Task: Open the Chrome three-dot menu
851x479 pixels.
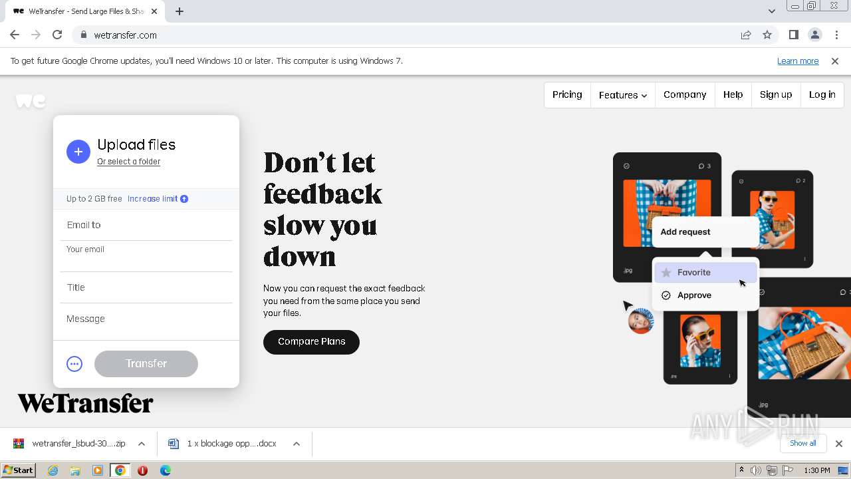Action: pos(836,35)
